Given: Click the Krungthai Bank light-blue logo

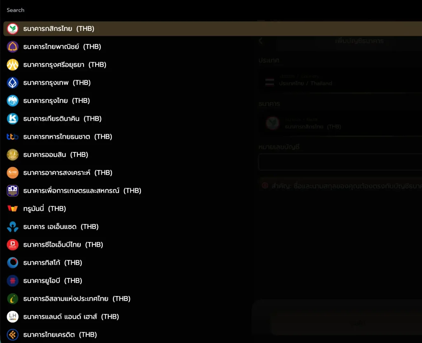Looking at the screenshot, I should 13,101.
